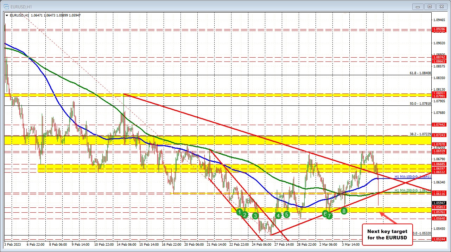Select the 1.05853 red price level label
451x252 pixels.
pyautogui.click(x=439, y=207)
